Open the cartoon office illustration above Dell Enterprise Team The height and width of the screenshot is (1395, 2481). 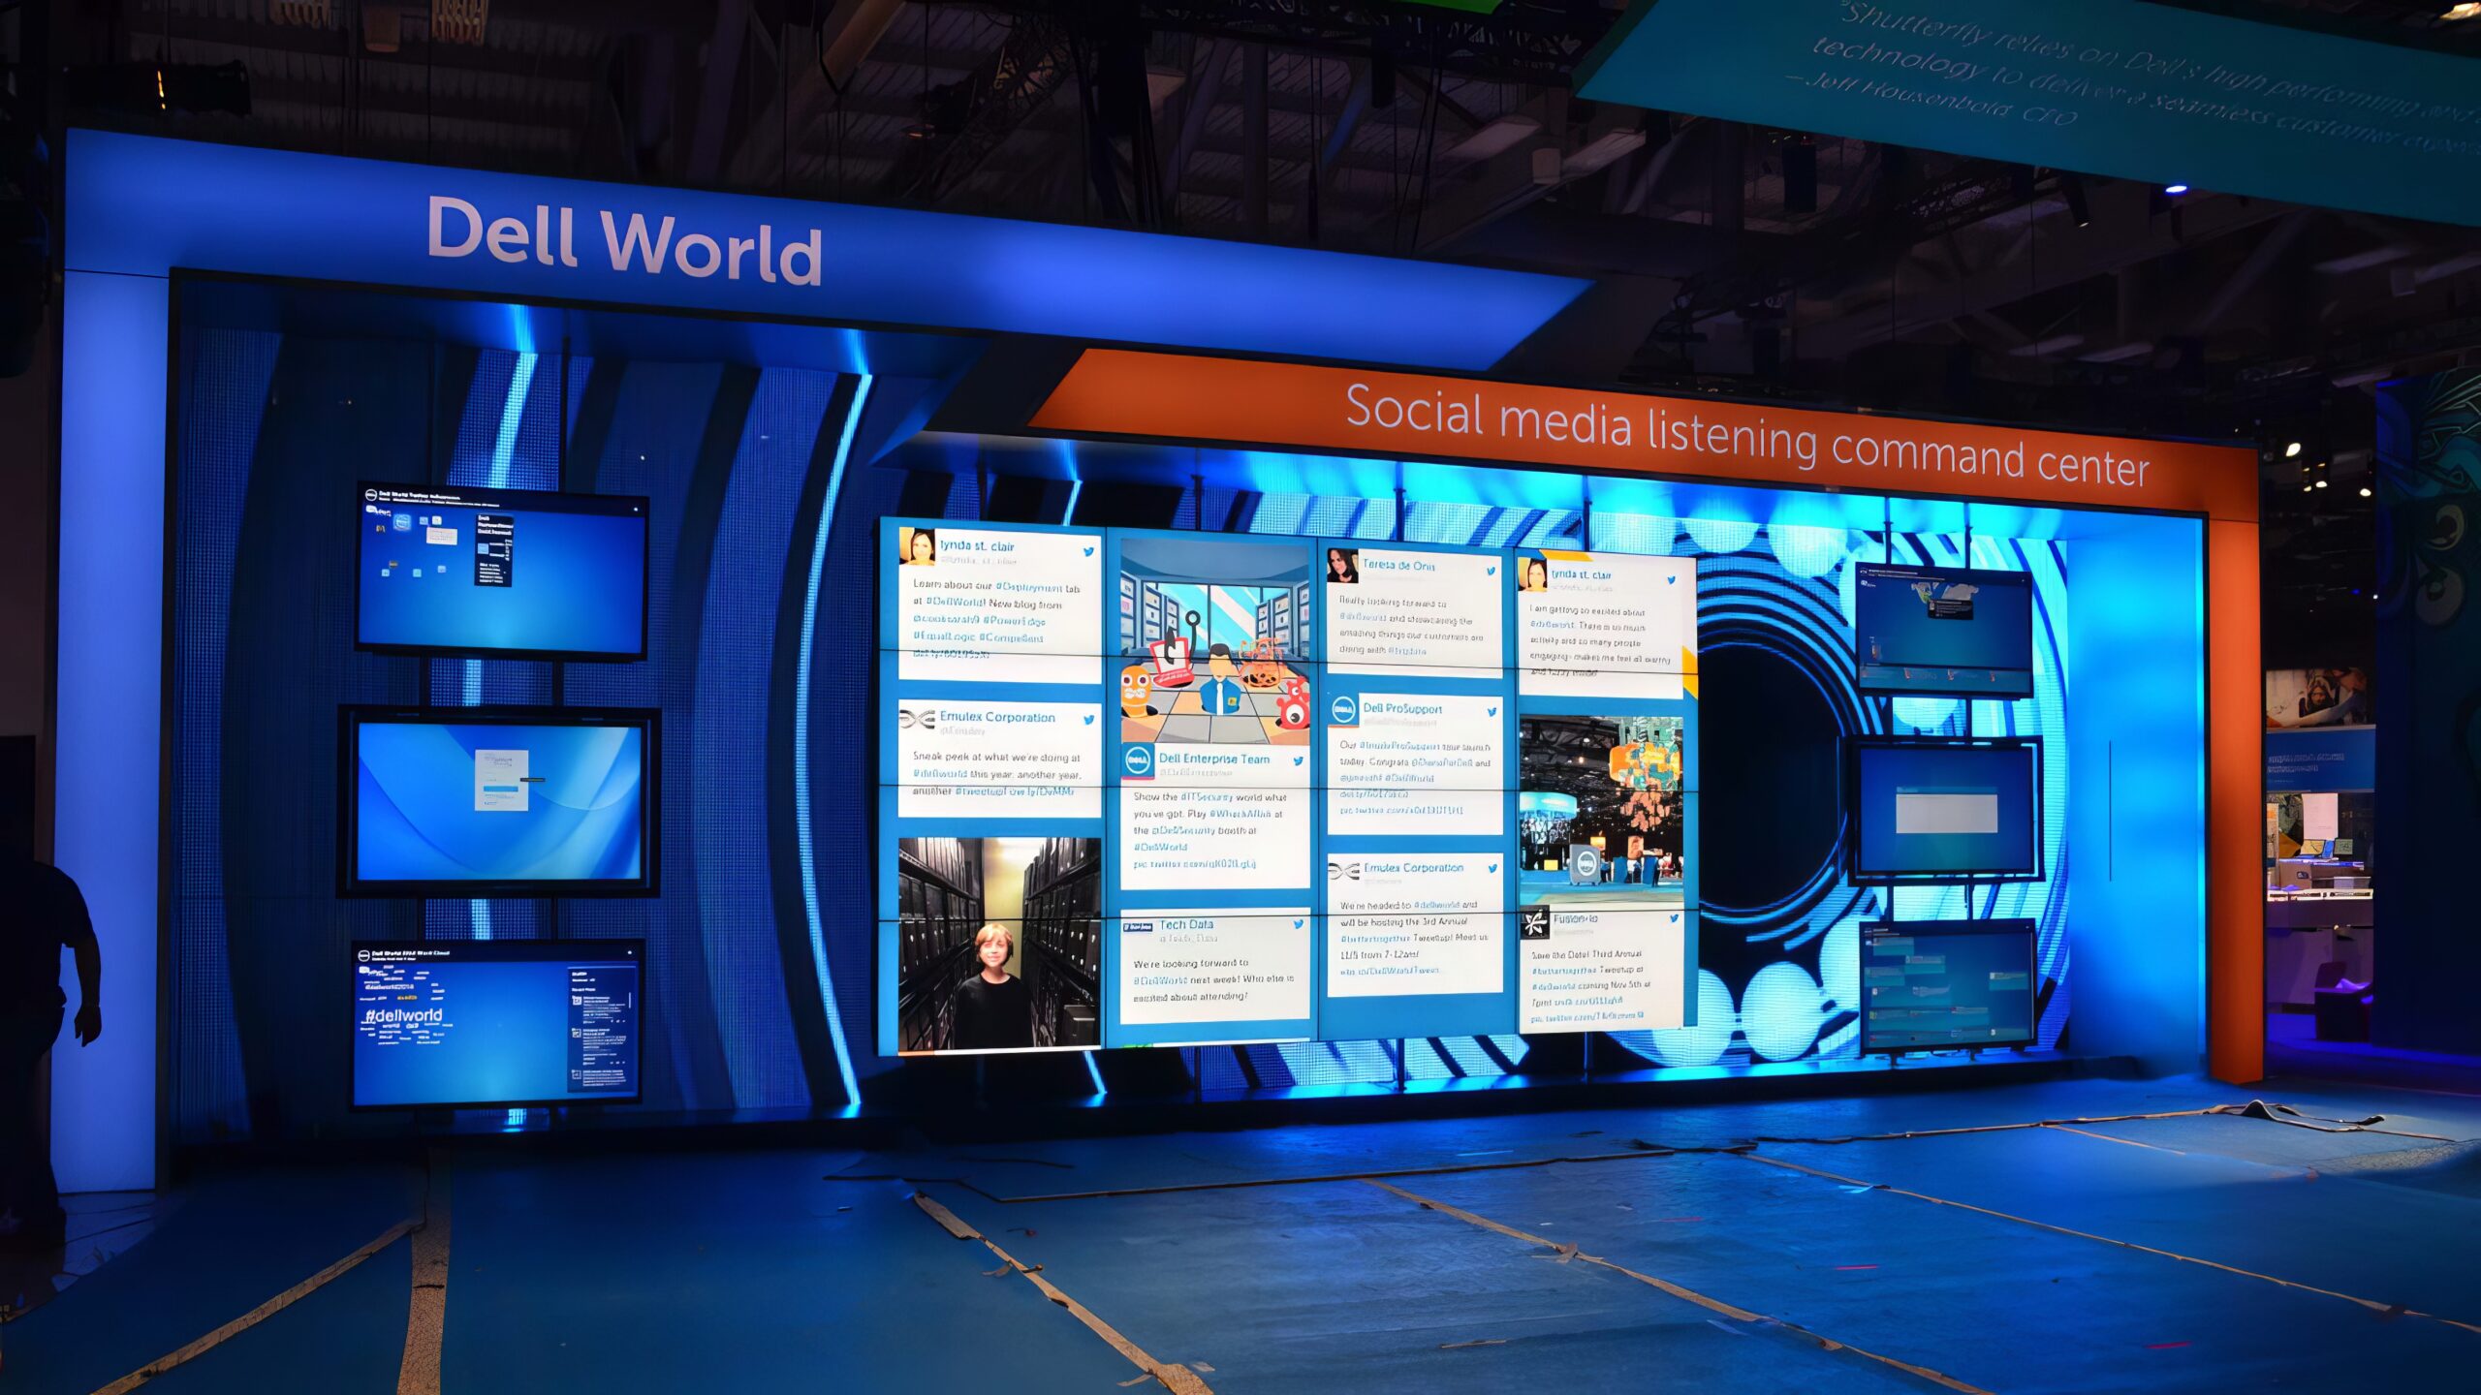point(1215,641)
